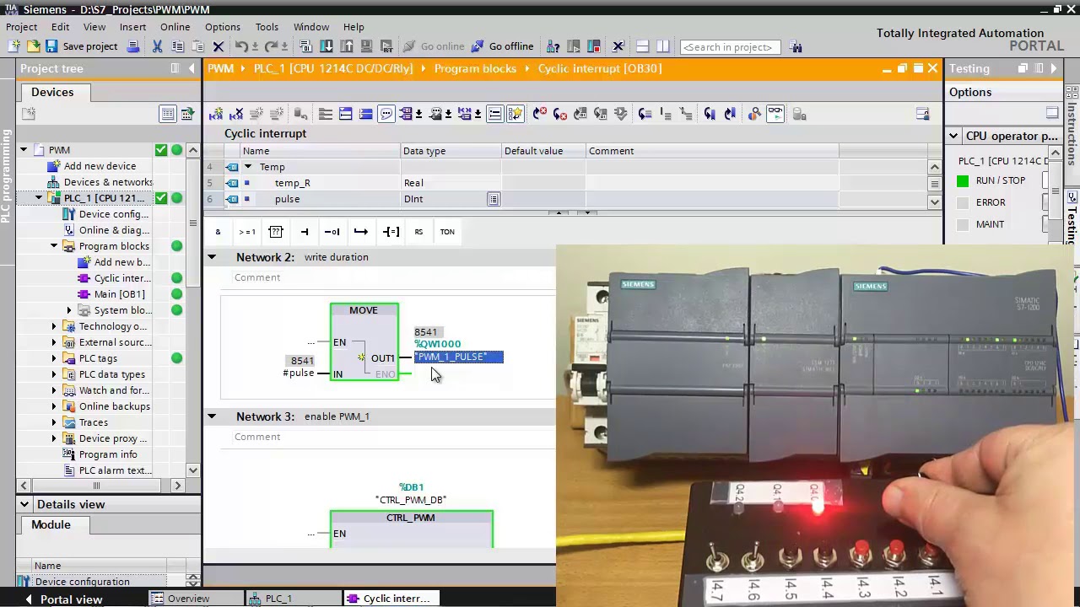Insert the TON timer instruction
This screenshot has width=1080, height=607.
pyautogui.click(x=447, y=232)
